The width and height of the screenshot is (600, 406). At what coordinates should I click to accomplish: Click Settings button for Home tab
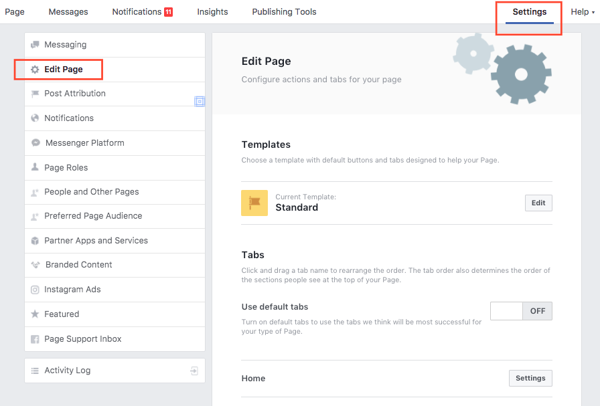530,378
